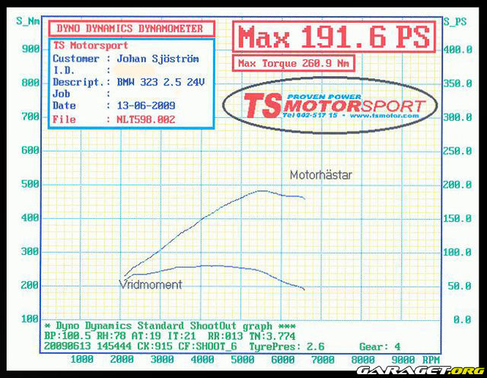Click the 'Max Torque 260.9 Nm' box

(294, 63)
